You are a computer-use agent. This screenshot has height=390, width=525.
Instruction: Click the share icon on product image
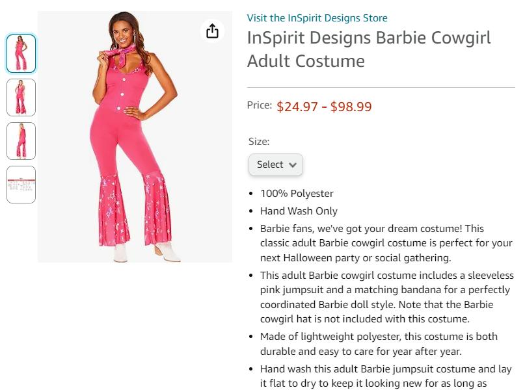(x=212, y=31)
